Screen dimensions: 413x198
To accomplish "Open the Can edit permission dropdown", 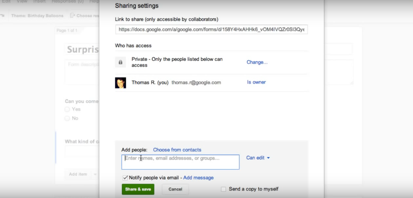I will 258,158.
